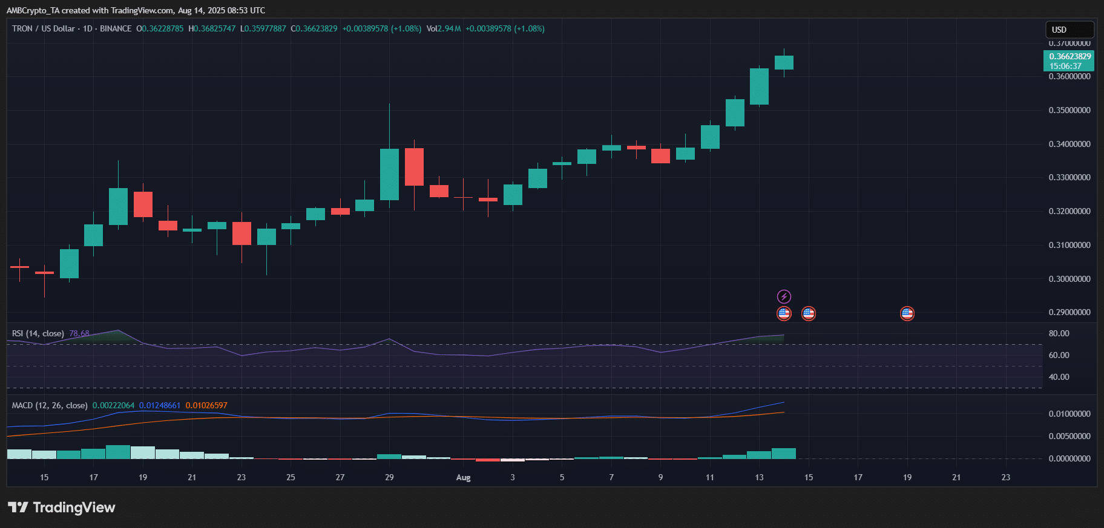The width and height of the screenshot is (1104, 528).
Task: Click the BINANCE exchange label
Action: [116, 28]
